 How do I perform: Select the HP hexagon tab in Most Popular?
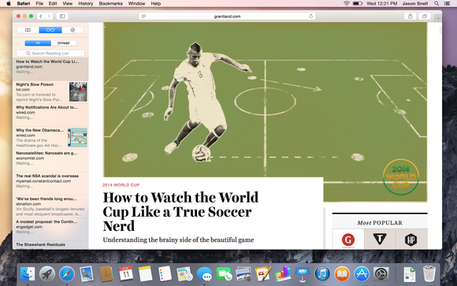411,240
